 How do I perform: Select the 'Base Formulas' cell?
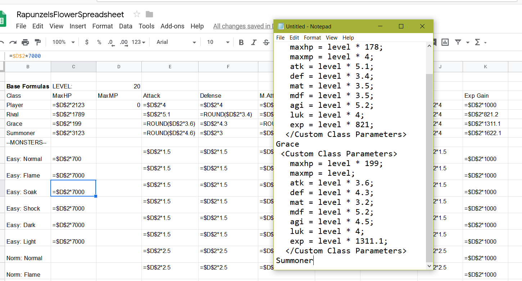[x=28, y=86]
